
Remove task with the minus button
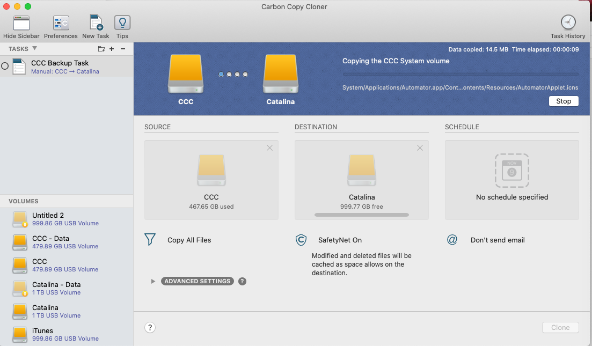(123, 49)
